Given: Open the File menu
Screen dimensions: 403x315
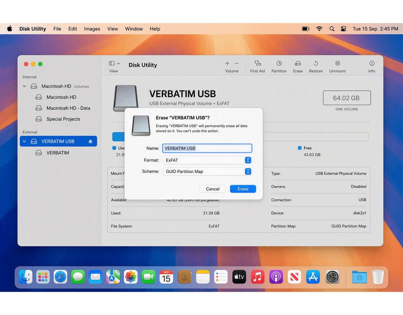Looking at the screenshot, I should (57, 29).
